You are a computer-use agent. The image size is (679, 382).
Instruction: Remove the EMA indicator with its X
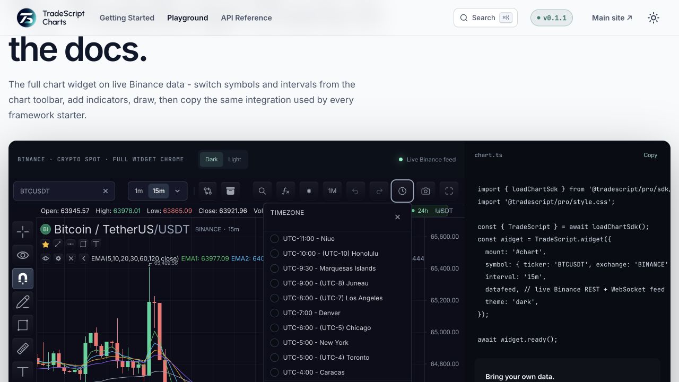click(x=71, y=258)
